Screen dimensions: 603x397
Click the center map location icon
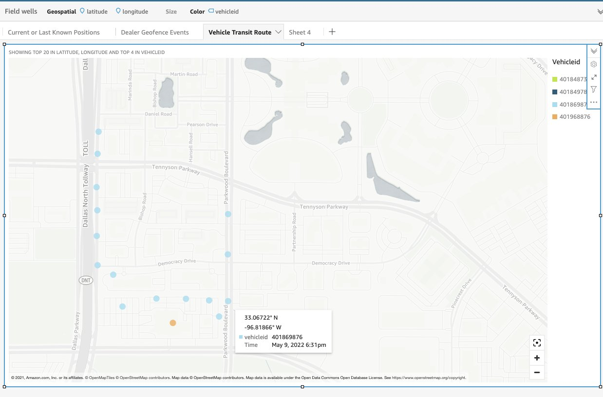pyautogui.click(x=537, y=343)
